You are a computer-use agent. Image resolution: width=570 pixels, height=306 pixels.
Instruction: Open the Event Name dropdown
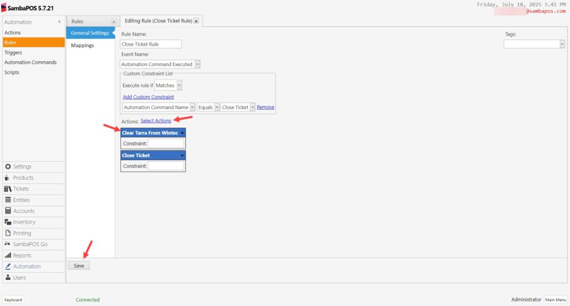198,65
